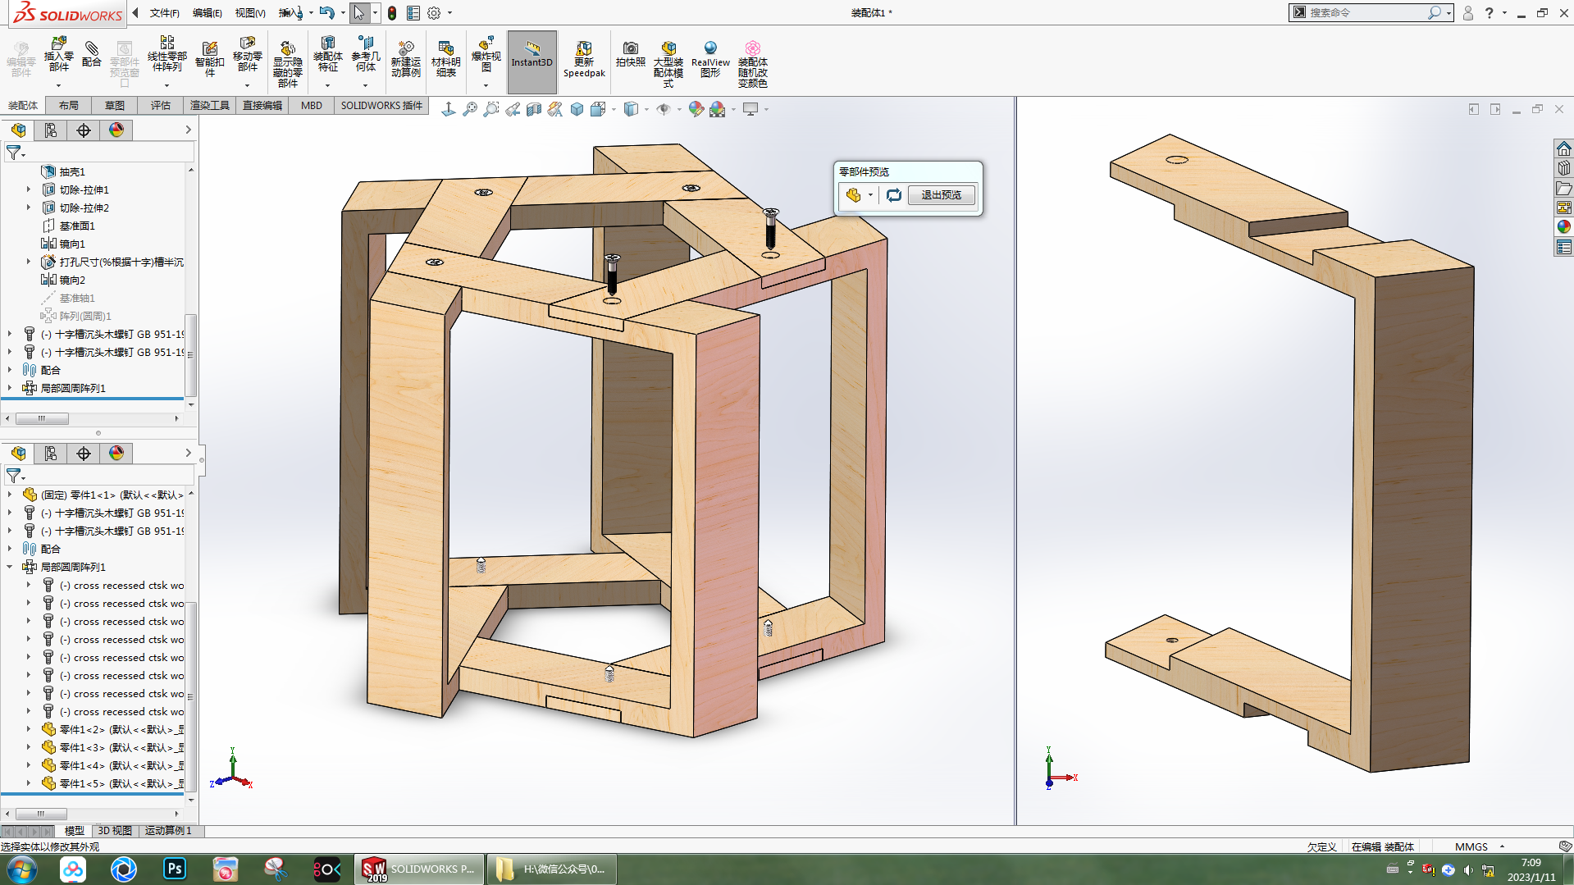The height and width of the screenshot is (885, 1574).
Task: Open the select cursor dropdown arrow in title bar
Action: [375, 13]
